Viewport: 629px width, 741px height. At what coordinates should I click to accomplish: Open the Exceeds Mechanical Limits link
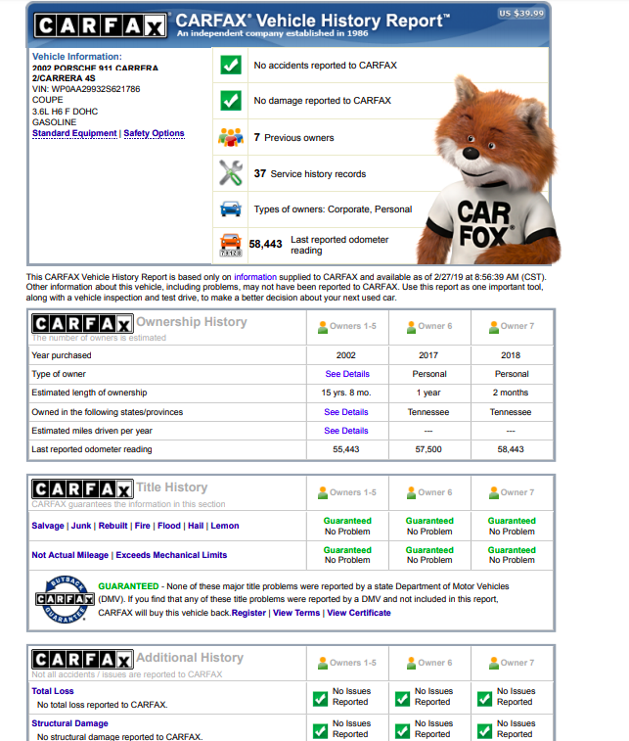pyautogui.click(x=171, y=555)
